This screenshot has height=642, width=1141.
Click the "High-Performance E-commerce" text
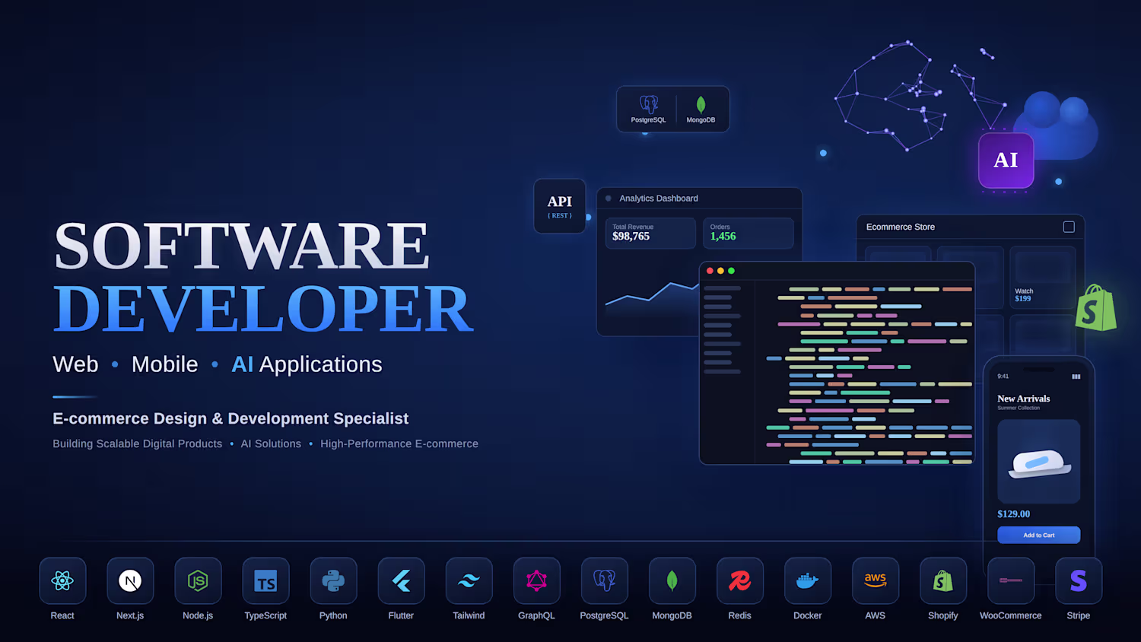coord(399,443)
